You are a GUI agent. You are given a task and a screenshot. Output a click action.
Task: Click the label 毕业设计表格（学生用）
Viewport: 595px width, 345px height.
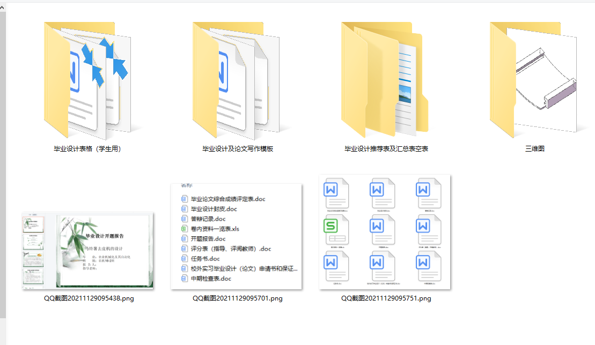click(87, 149)
